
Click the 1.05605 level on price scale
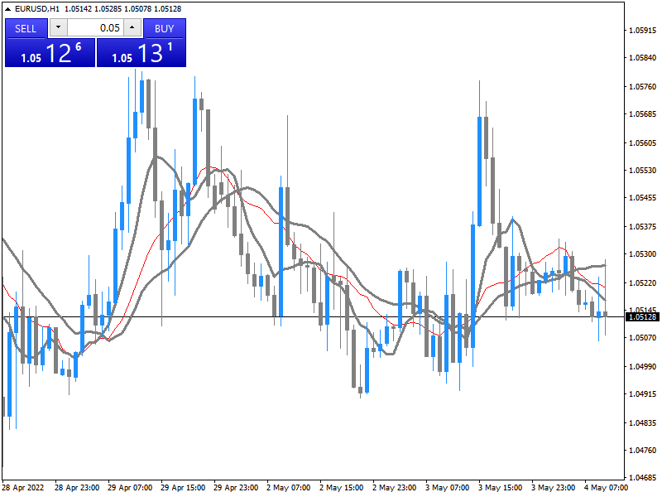click(642, 142)
